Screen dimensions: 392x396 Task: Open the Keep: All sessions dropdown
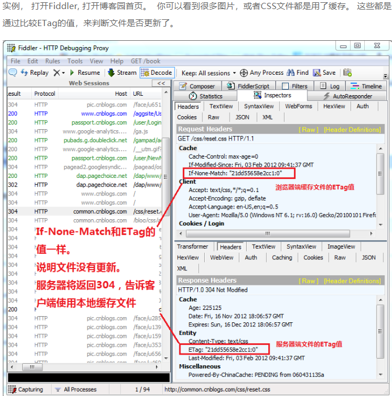[209, 73]
